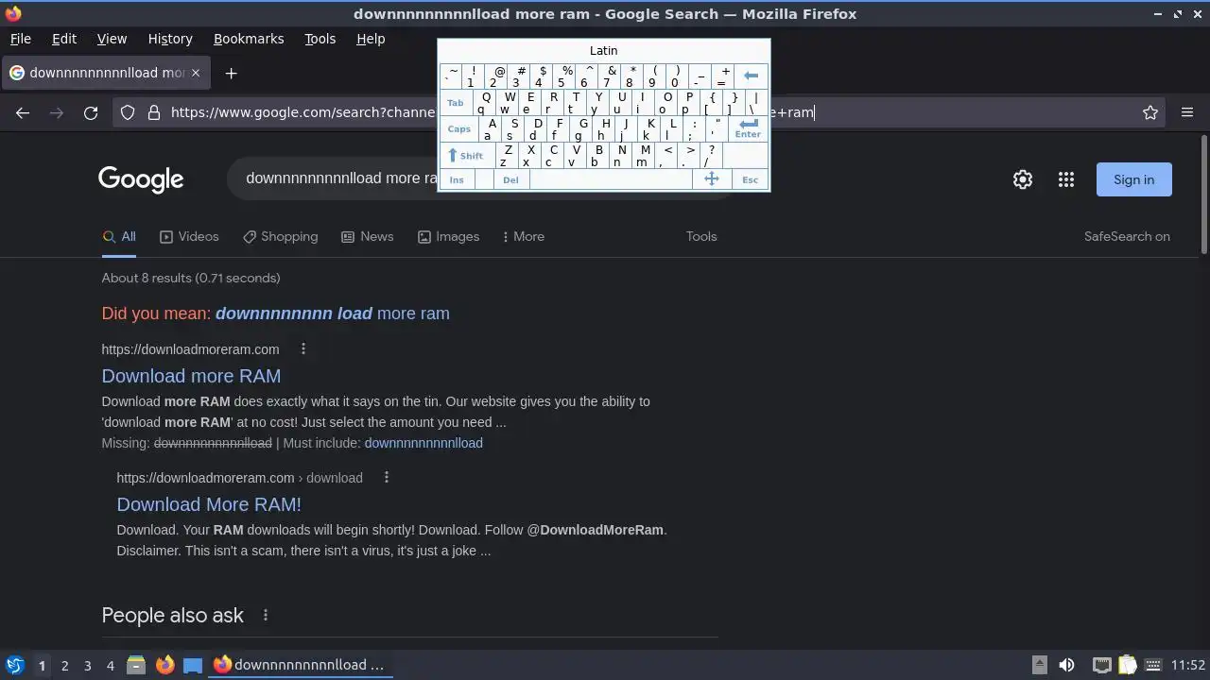The image size is (1210, 680).
Task: Click the network tray icon
Action: pos(1100,665)
